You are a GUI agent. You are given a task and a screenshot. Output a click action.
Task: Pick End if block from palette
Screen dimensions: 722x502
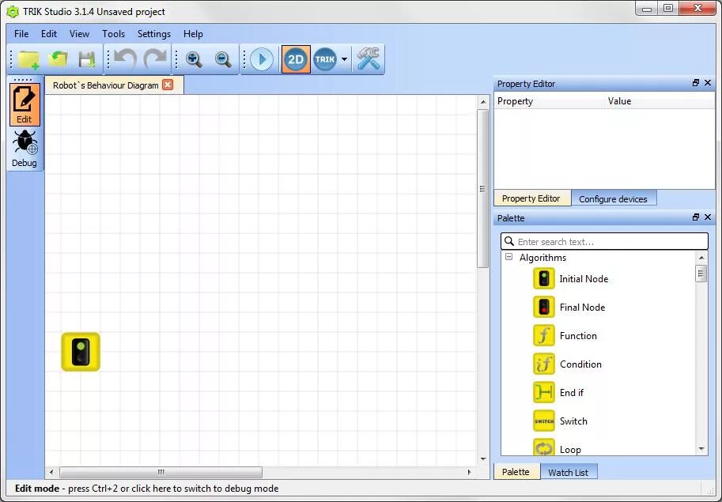tap(558, 393)
